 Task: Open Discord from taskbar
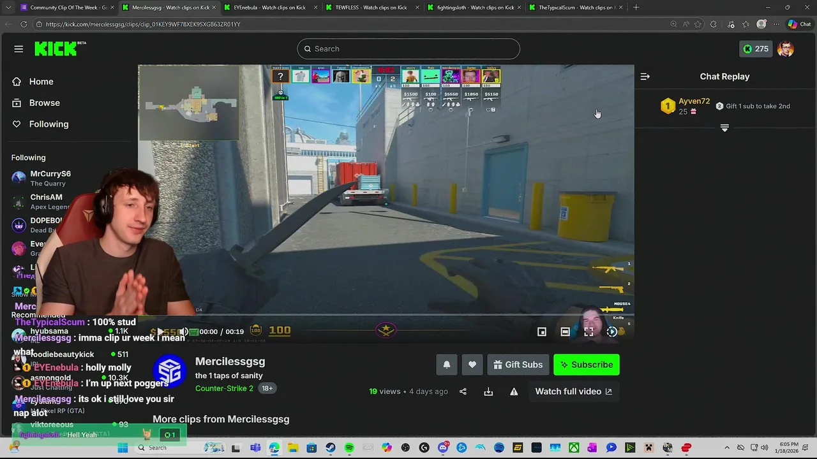(443, 448)
